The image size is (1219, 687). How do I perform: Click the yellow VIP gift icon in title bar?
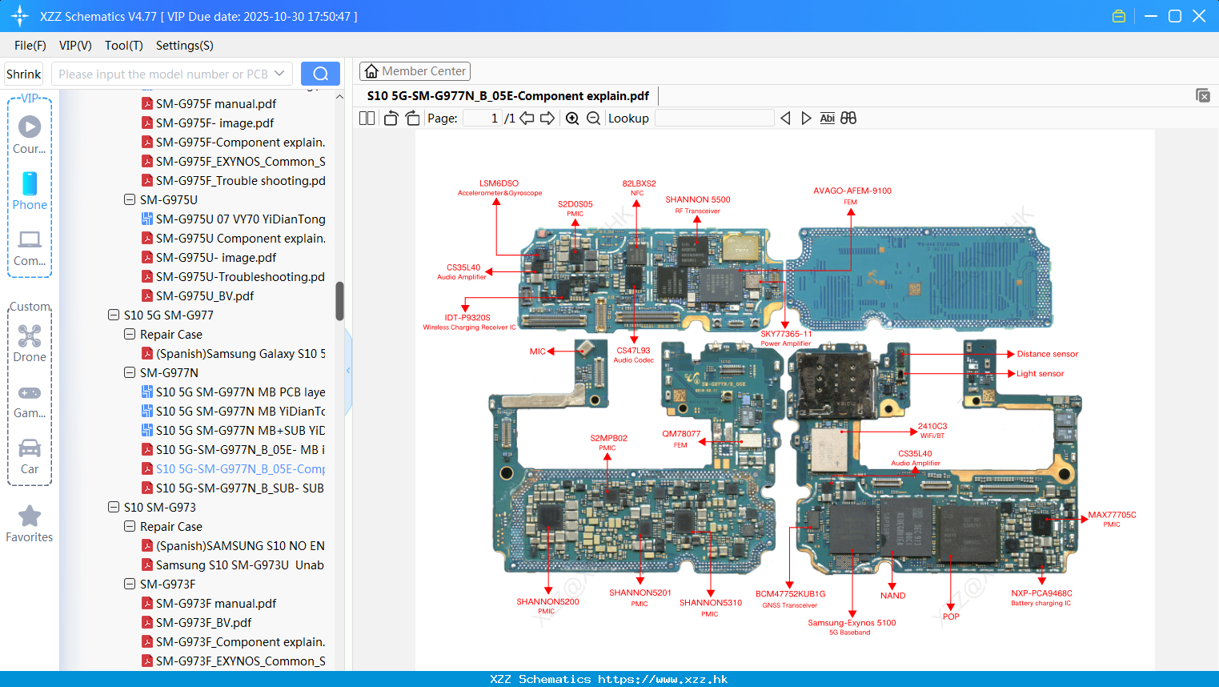(x=1119, y=16)
